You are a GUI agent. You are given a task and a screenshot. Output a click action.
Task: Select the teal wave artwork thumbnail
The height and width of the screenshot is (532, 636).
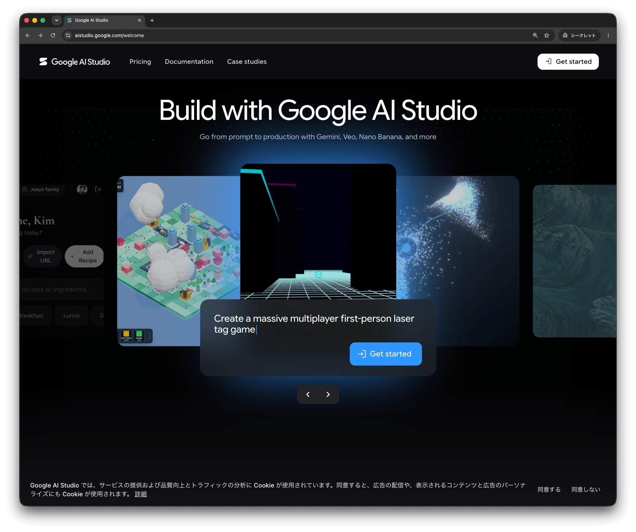(575, 261)
